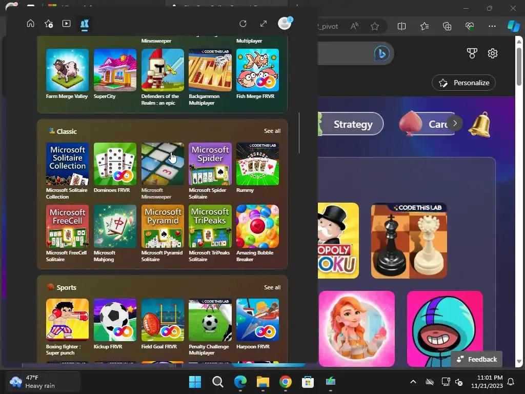The image size is (525, 394).
Task: Click the Classic section heading
Action: pos(66,131)
